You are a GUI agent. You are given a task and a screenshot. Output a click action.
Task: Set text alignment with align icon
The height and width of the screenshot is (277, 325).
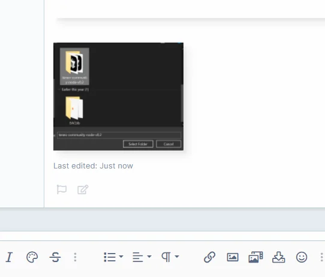coord(138,257)
